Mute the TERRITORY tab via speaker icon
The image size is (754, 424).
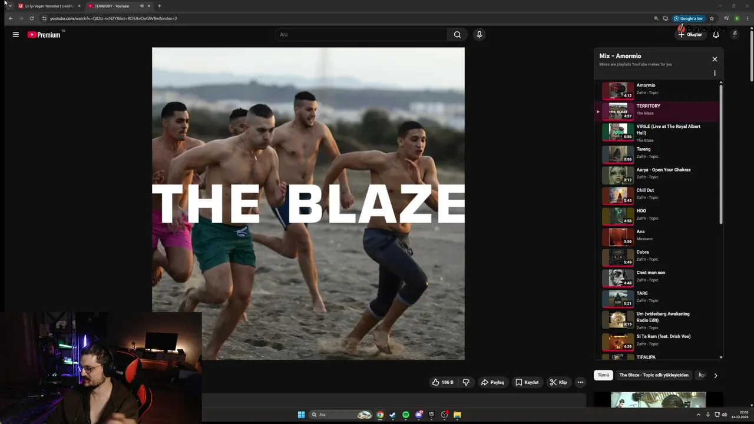(x=141, y=6)
